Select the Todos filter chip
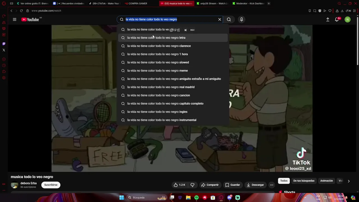This screenshot has width=359, height=202. tap(284, 181)
